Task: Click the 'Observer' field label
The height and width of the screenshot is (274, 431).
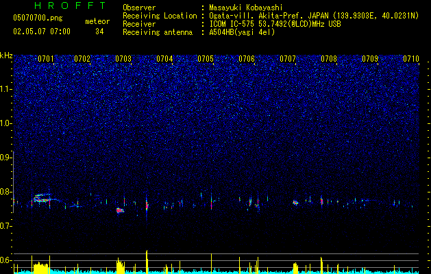Action: (139, 8)
